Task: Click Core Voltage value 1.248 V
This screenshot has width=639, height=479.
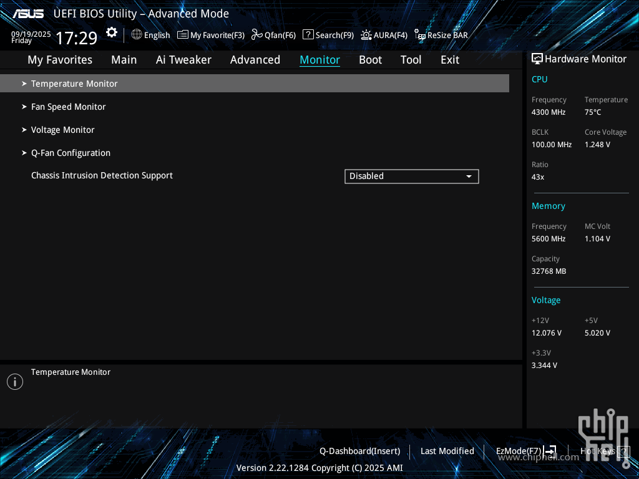Action: 597,145
